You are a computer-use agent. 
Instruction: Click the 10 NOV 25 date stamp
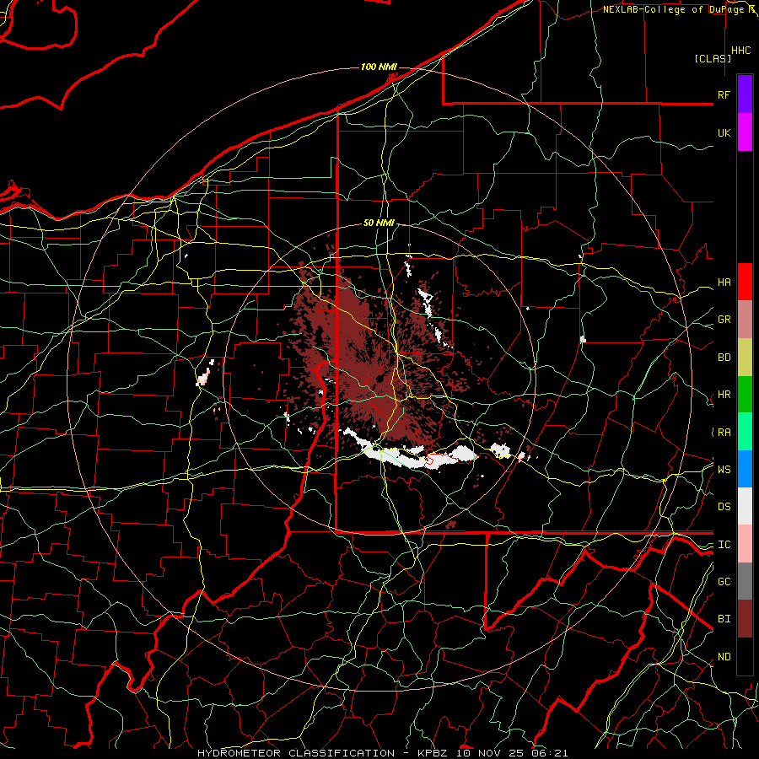pyautogui.click(x=491, y=753)
